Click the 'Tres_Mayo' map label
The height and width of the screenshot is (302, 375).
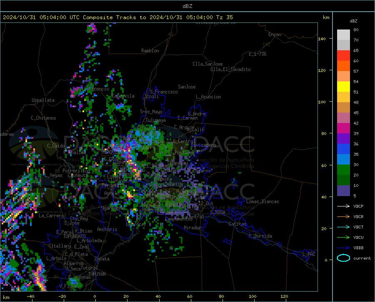tap(151, 112)
